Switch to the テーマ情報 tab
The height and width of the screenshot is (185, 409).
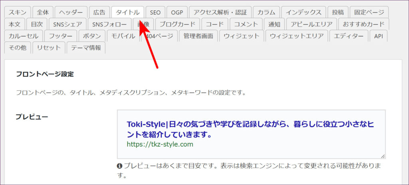86,48
